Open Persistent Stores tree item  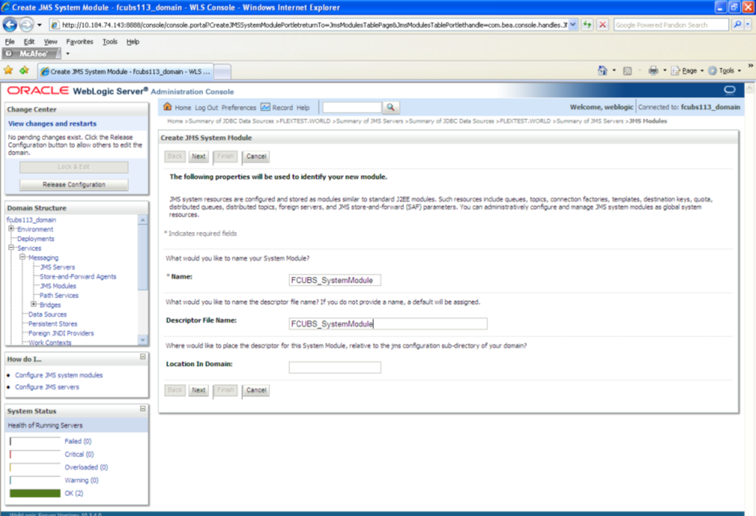[x=52, y=324]
